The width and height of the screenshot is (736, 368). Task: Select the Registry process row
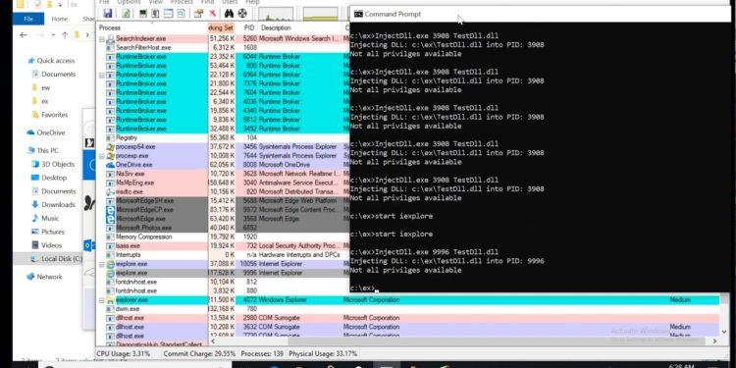(x=223, y=138)
